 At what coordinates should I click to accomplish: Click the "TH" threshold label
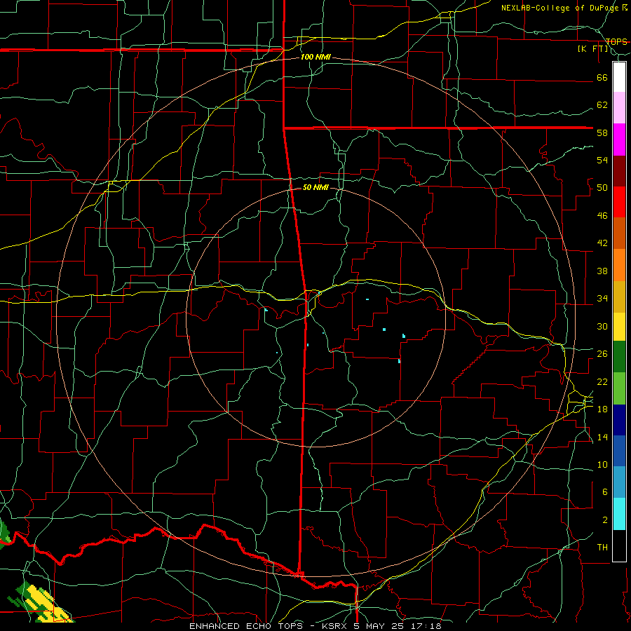(x=602, y=548)
